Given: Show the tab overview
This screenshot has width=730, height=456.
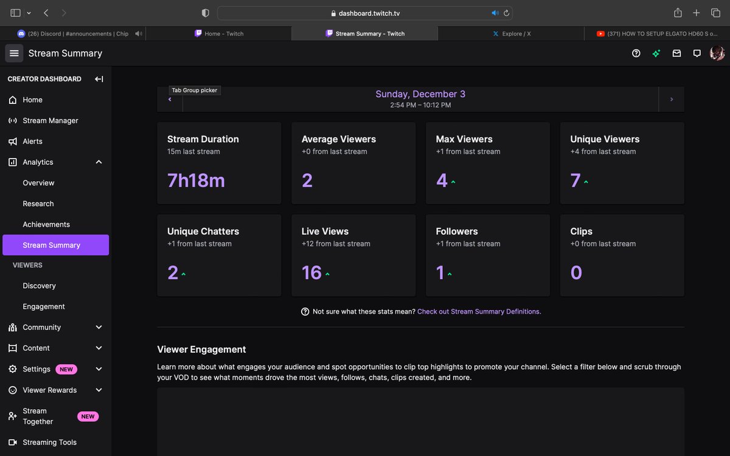Looking at the screenshot, I should pyautogui.click(x=715, y=13).
